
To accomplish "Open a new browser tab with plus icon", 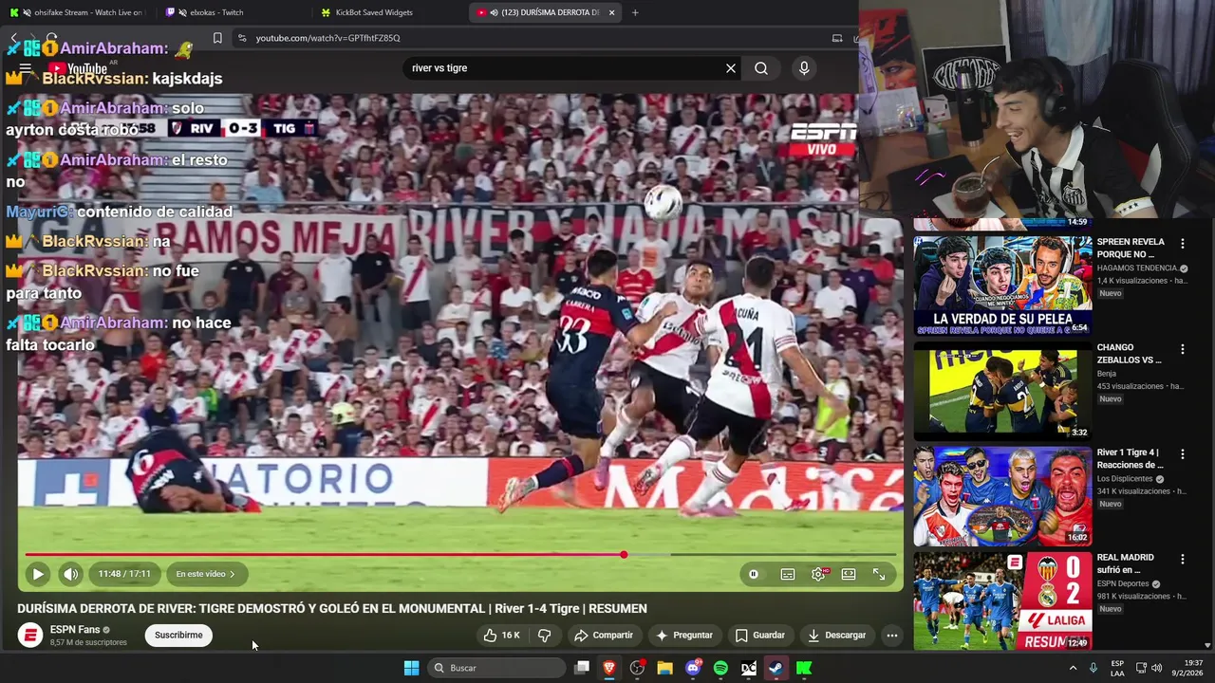I will coord(635,12).
